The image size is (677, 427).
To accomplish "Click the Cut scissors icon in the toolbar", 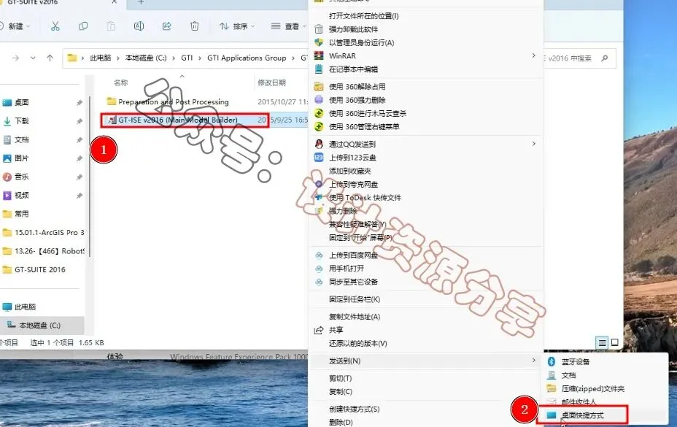I will pos(55,26).
